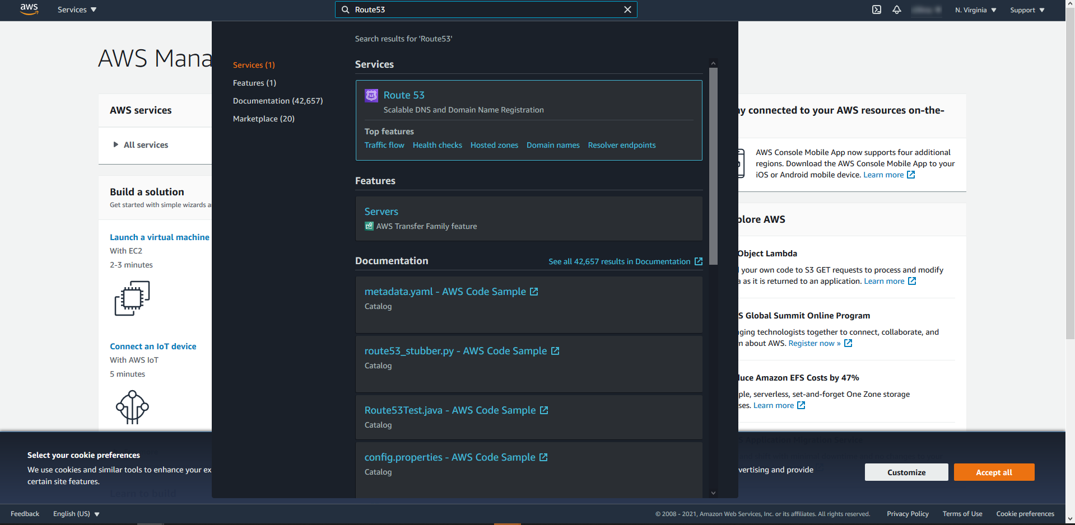Click Connect an IoT device link

tap(153, 346)
